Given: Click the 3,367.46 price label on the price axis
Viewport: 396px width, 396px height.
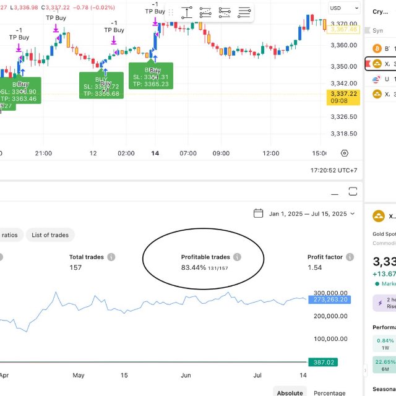Looking at the screenshot, I should click(343, 30).
